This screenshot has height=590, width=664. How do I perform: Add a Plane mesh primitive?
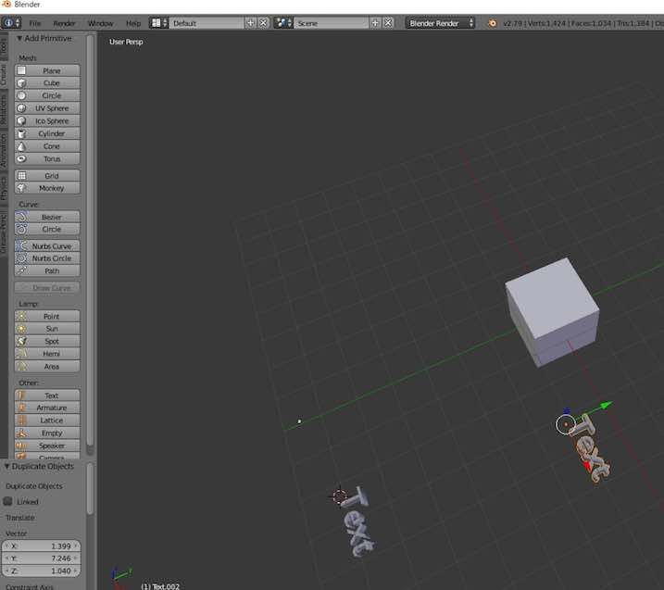pyautogui.click(x=47, y=70)
